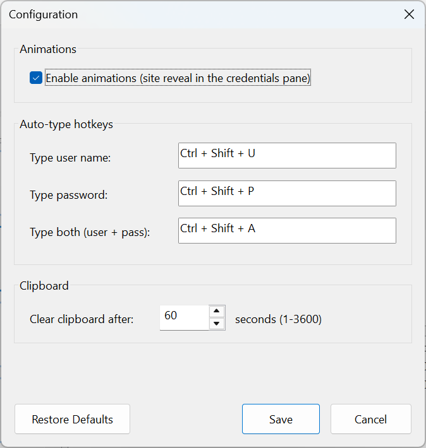Screen dimensions: 426x448
Task: Click the 'Auto-type hotkeys' group title
Action: 66,124
